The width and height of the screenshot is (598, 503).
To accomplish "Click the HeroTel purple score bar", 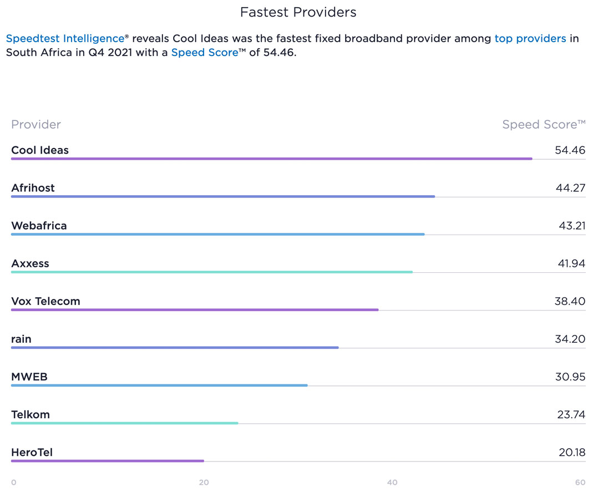I will 107,461.
